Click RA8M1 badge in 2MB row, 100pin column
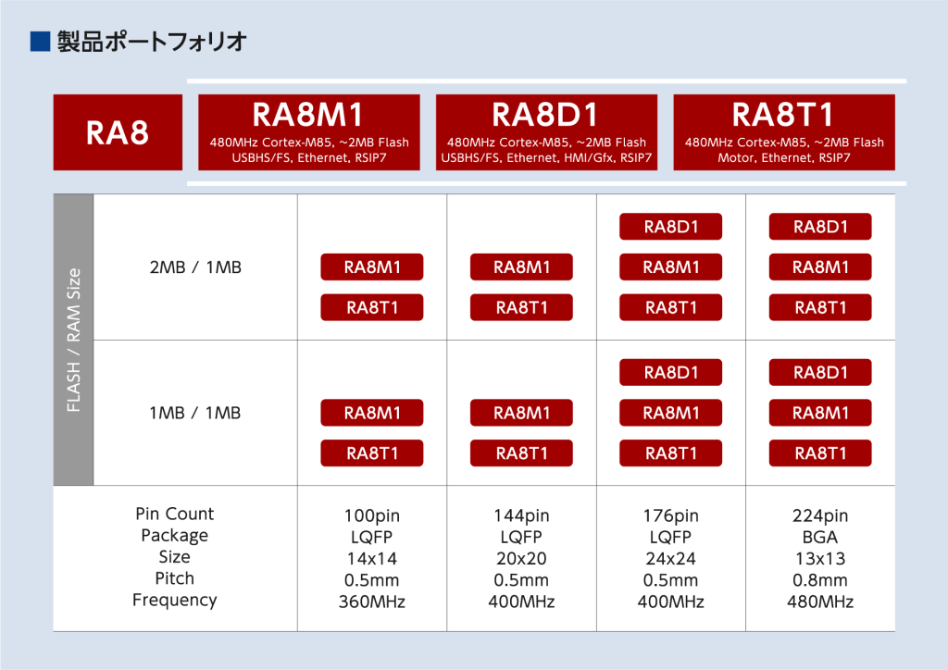Viewport: 948px width, 670px height. click(x=372, y=267)
